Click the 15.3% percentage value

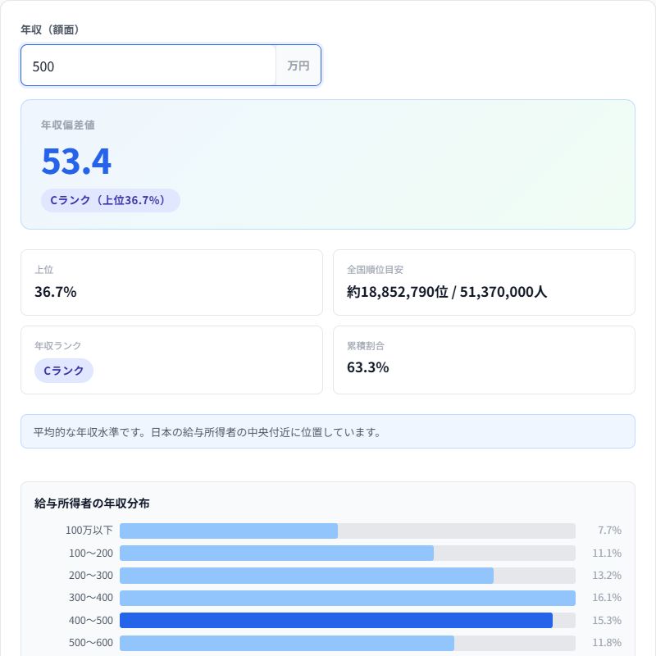[x=607, y=620]
